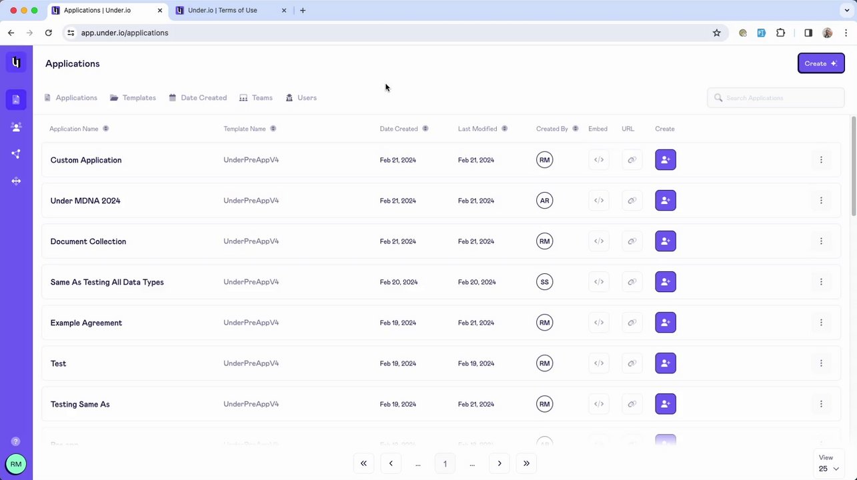Viewport: 857px width, 480px height.
Task: Click the Create button
Action: [x=821, y=63]
